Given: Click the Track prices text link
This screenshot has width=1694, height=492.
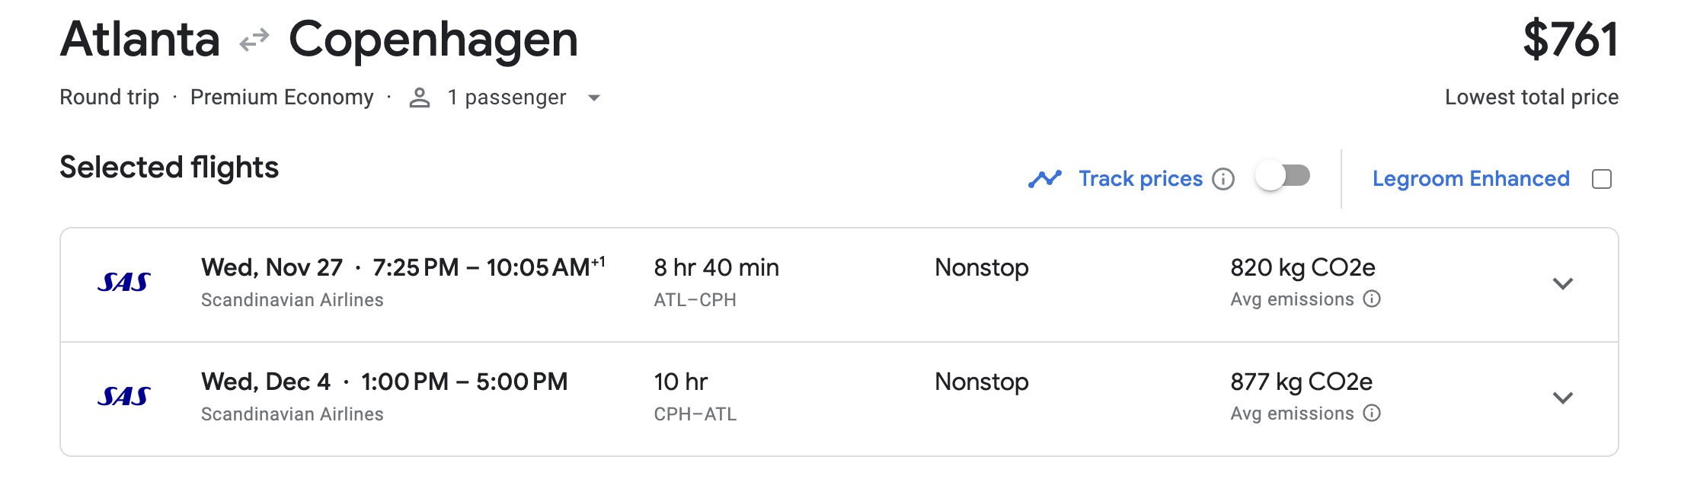Looking at the screenshot, I should pyautogui.click(x=1139, y=177).
